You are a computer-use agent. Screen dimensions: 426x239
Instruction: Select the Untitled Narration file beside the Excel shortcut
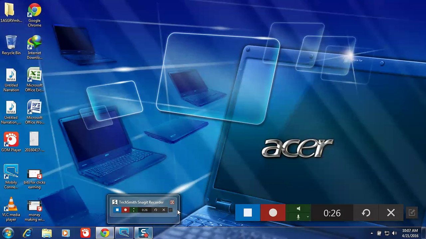point(11,80)
